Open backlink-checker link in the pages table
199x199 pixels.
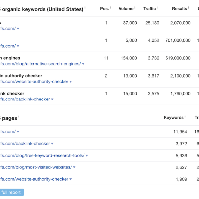point(25,143)
